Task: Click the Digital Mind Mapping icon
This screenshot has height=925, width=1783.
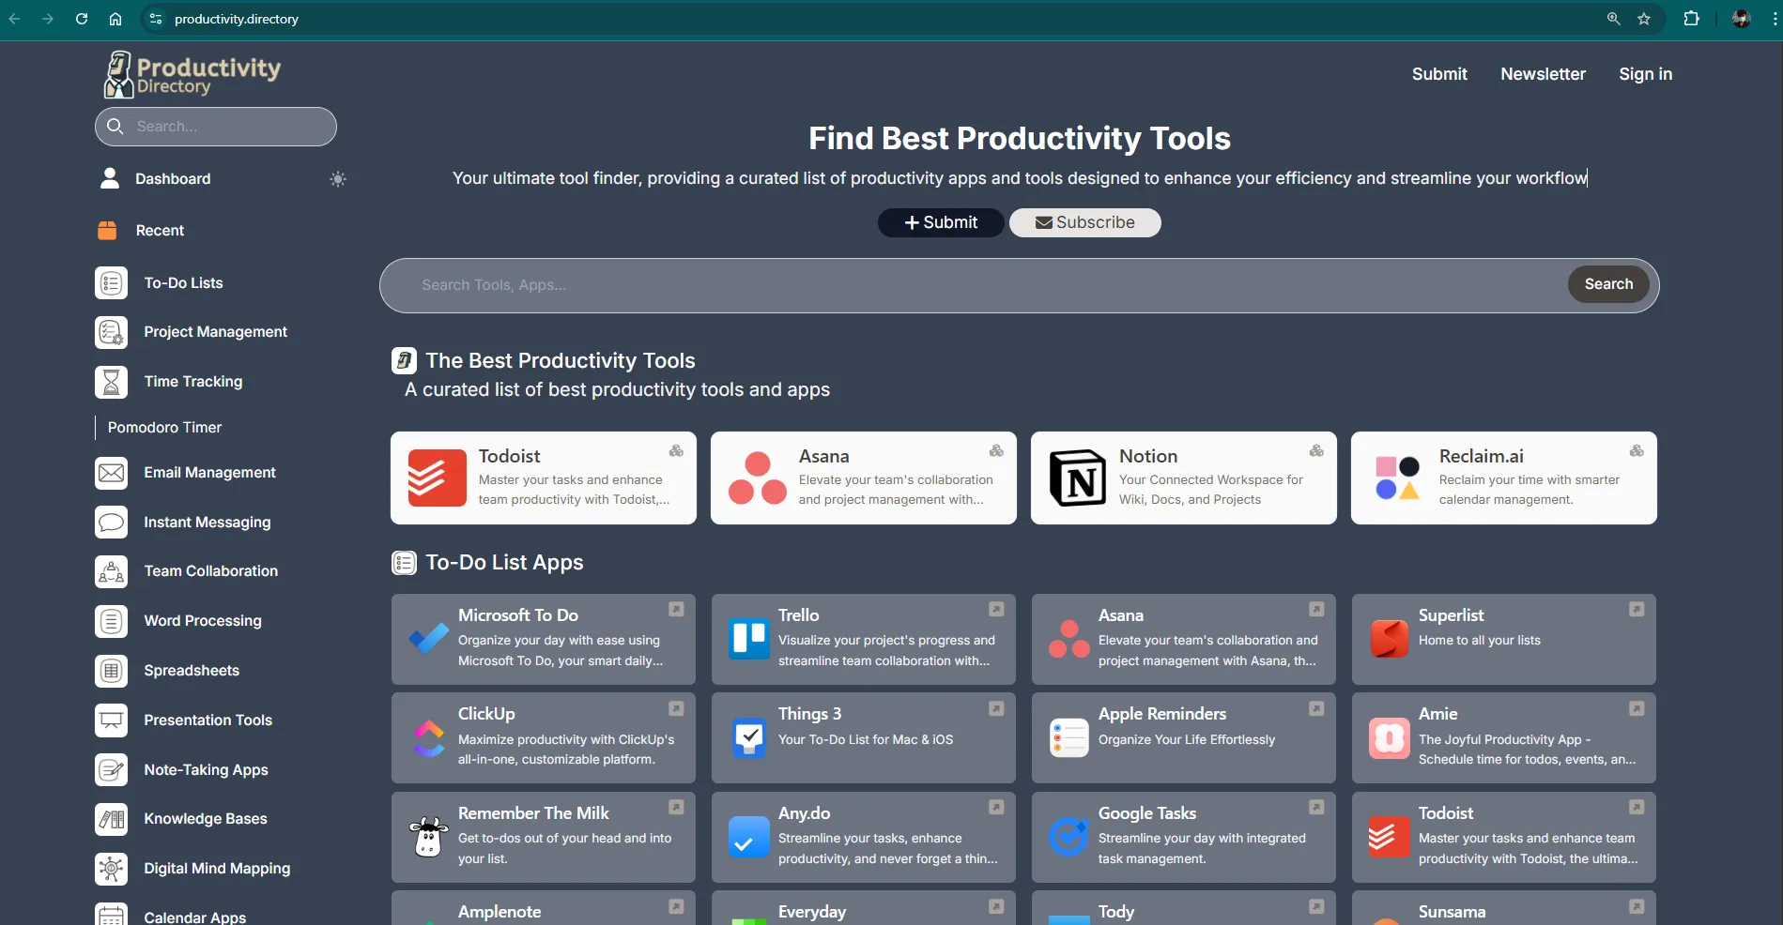Action: coord(110,869)
